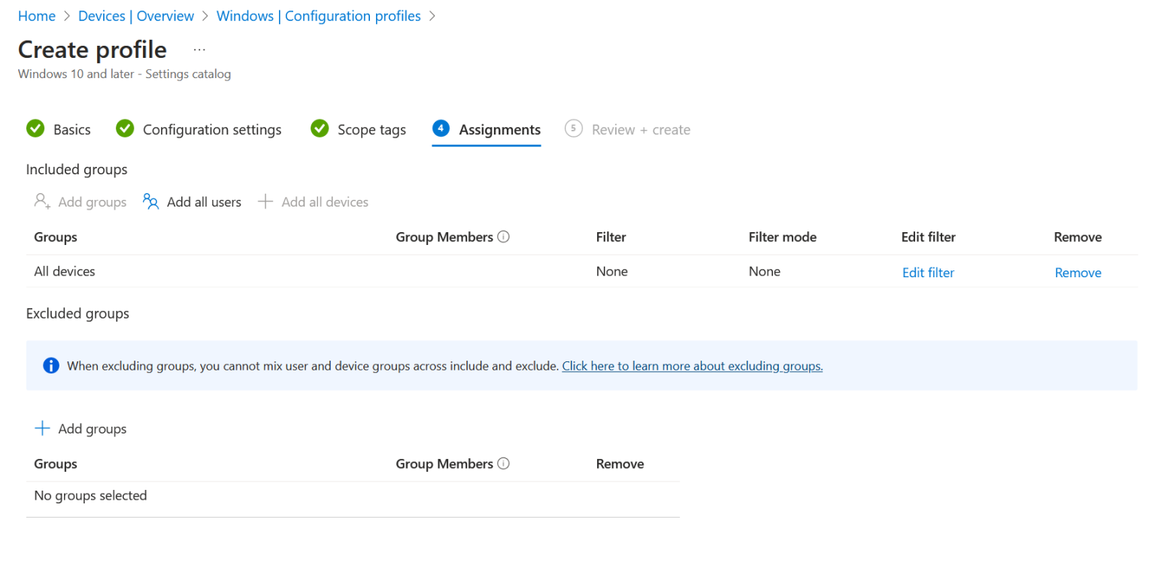Remove the All devices group

1078,273
